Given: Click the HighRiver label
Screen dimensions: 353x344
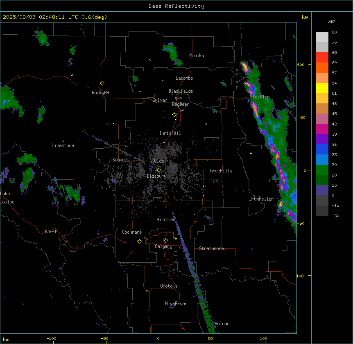Looking at the screenshot, I should pyautogui.click(x=176, y=304).
